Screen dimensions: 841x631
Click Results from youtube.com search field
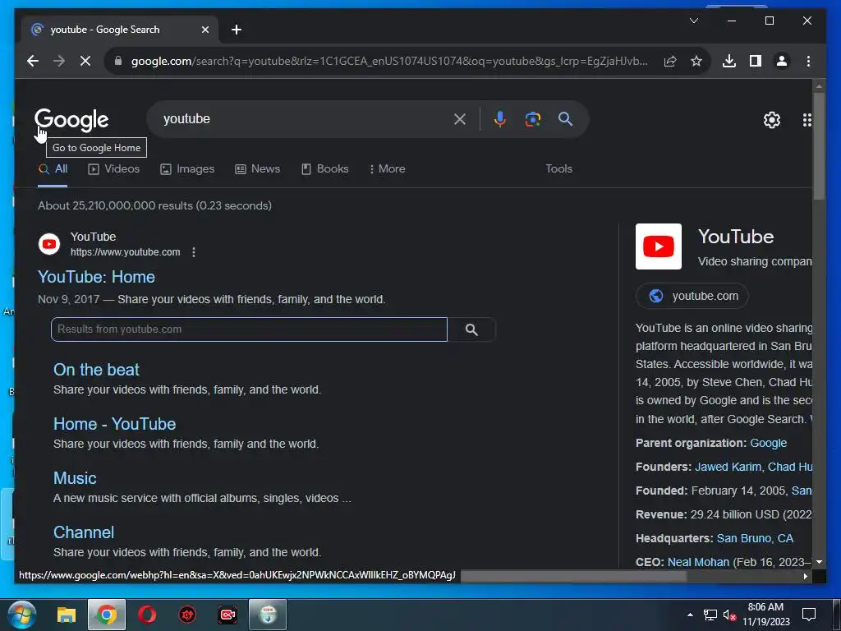click(x=249, y=329)
